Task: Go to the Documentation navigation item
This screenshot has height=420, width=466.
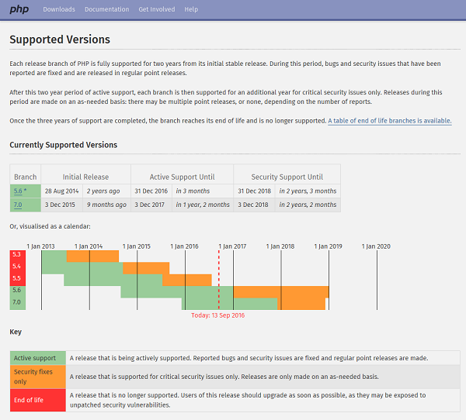Action: tap(106, 9)
